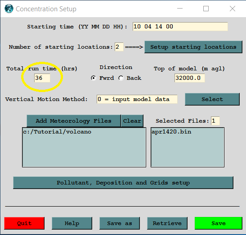
Task: Select the Back direction radio button
Action: (121, 78)
